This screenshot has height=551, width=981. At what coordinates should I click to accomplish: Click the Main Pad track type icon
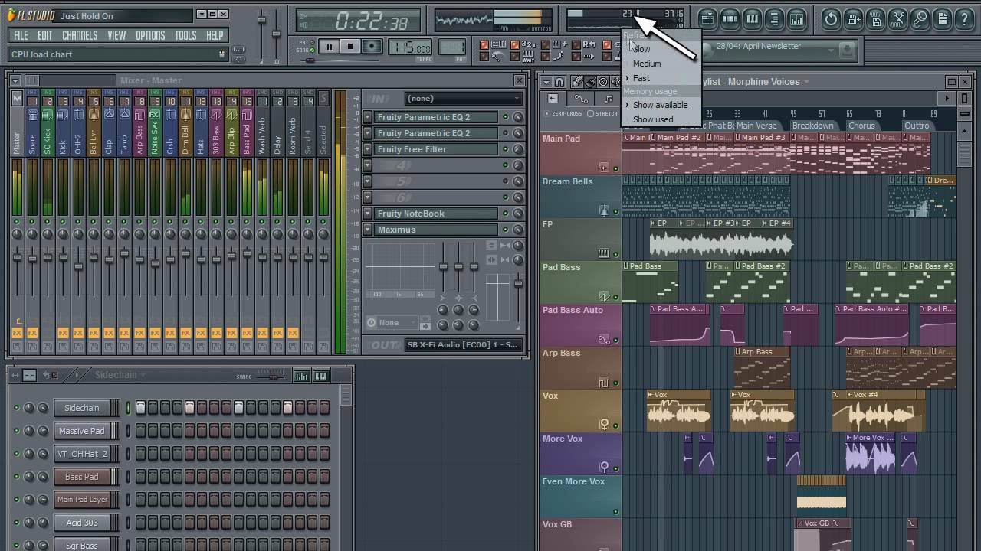coord(604,168)
